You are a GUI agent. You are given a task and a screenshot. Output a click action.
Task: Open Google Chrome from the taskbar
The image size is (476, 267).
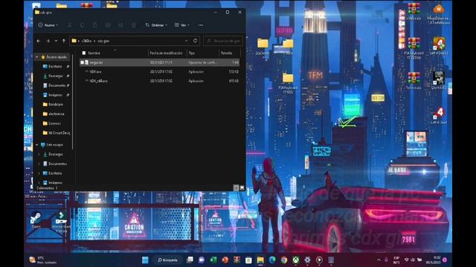(284, 260)
